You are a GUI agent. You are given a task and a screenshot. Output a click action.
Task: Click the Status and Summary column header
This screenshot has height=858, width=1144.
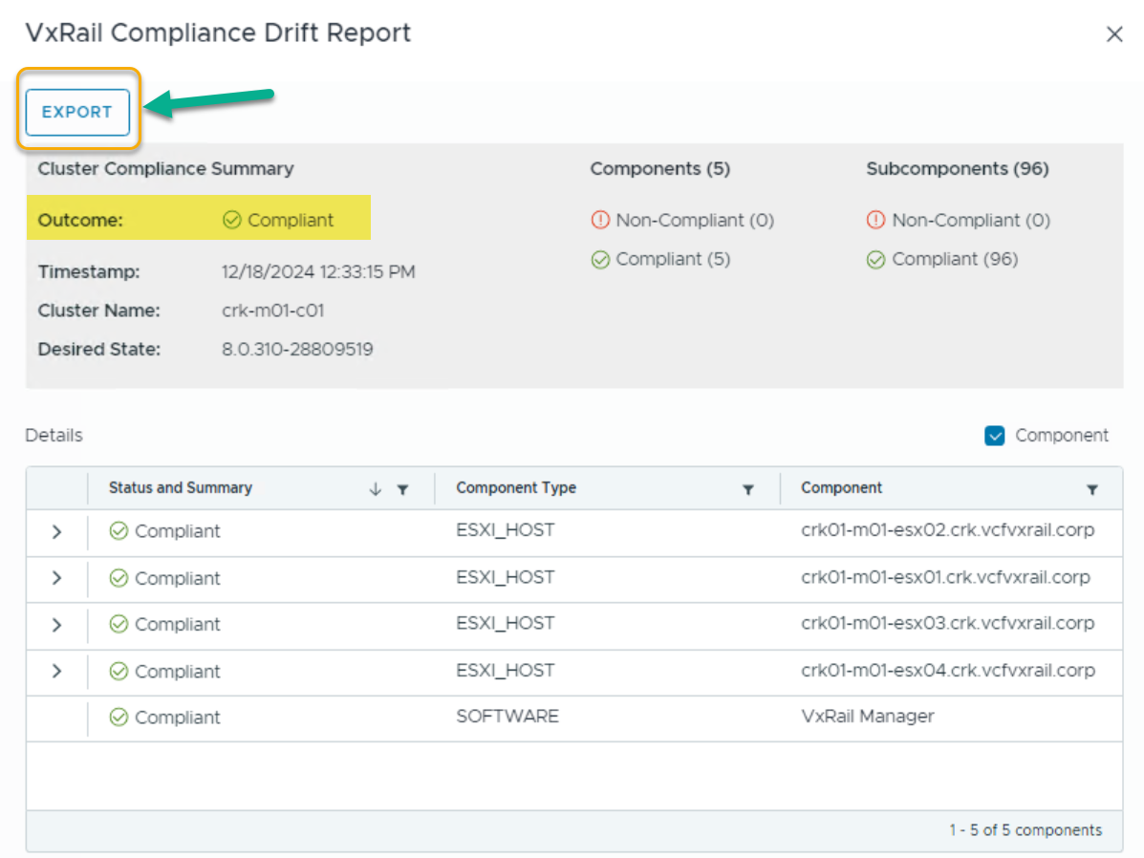181,488
